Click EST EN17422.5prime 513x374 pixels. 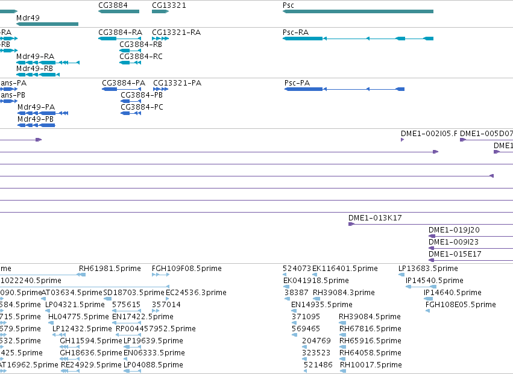click(x=143, y=317)
